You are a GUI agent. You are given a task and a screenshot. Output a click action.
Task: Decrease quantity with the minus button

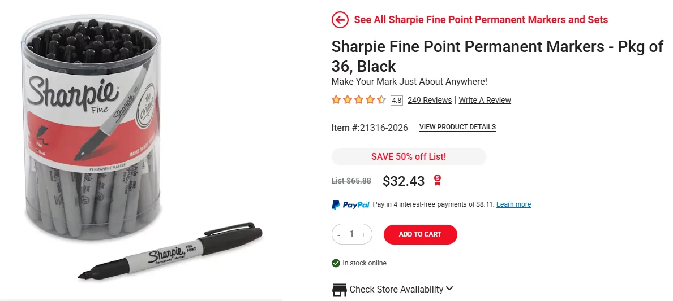click(x=339, y=234)
